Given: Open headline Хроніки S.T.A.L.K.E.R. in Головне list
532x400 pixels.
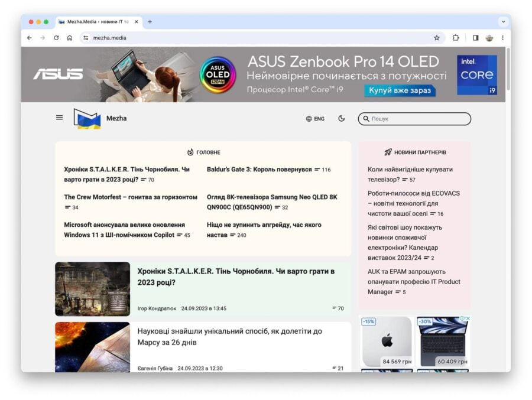Looking at the screenshot, I should point(127,174).
